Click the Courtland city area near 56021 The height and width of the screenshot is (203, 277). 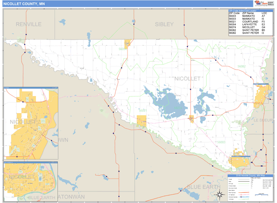[x=143, y=121]
